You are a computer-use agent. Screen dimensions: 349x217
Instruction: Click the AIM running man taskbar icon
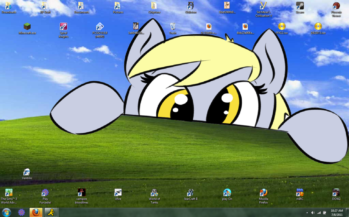51,213
